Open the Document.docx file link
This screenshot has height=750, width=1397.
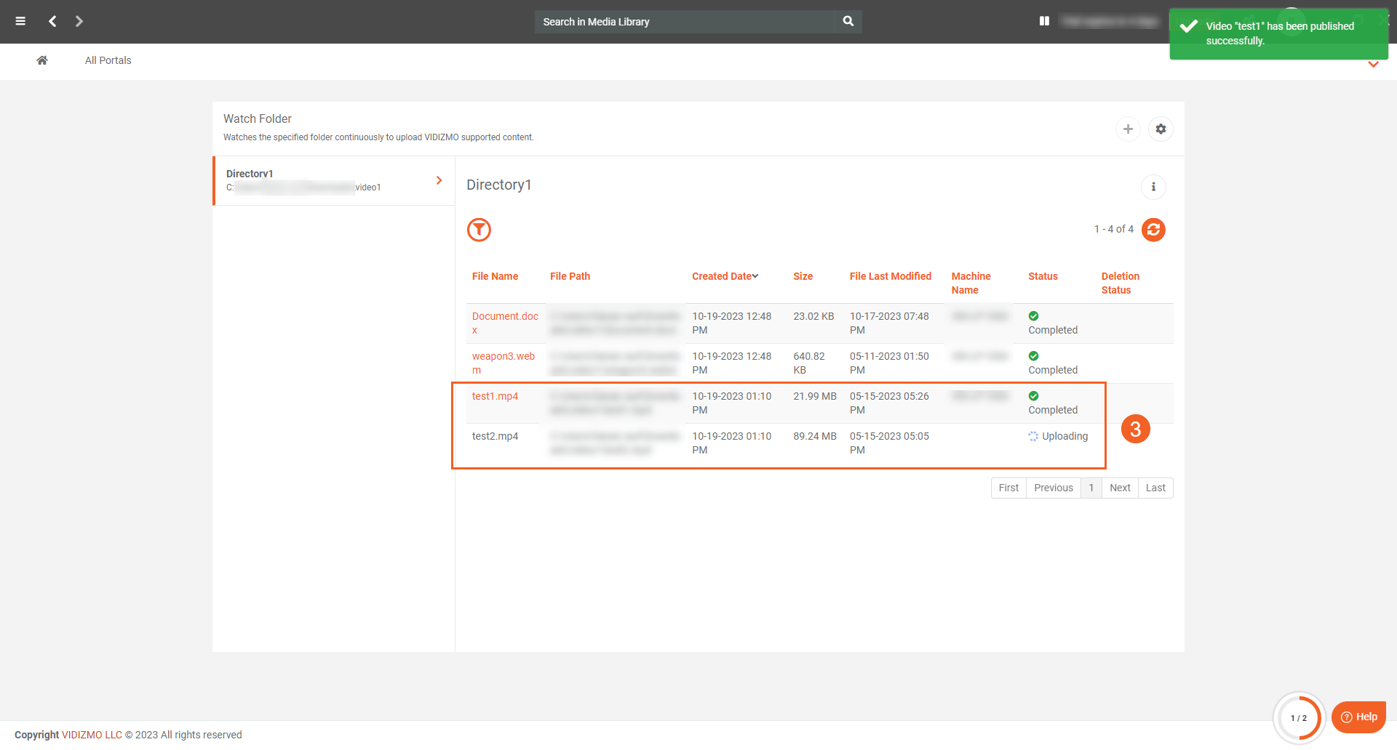coord(505,316)
